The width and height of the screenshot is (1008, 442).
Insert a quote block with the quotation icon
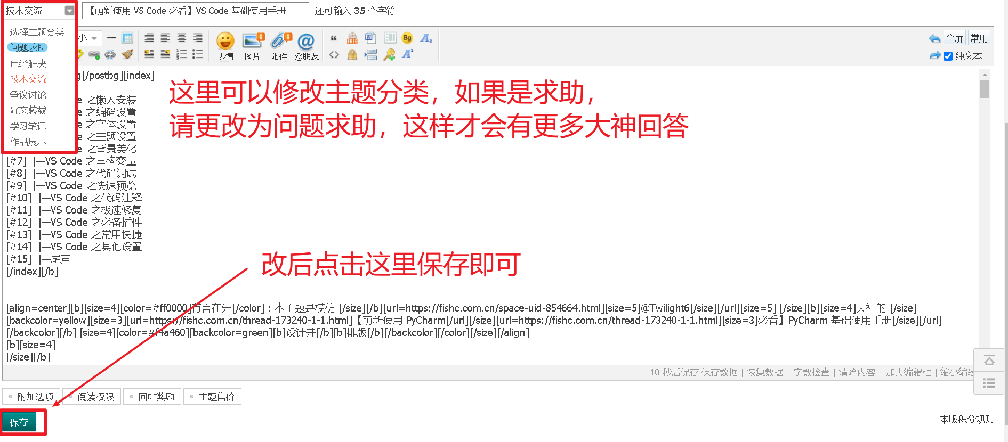pyautogui.click(x=334, y=38)
